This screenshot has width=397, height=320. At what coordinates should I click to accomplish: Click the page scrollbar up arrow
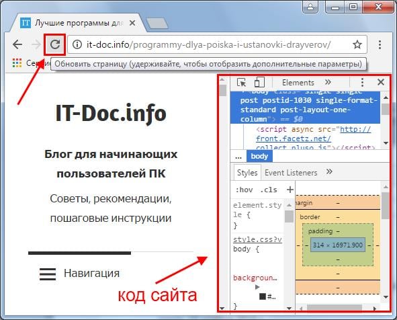point(222,80)
